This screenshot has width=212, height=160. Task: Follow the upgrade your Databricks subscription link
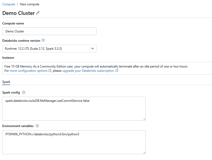tap(88, 71)
